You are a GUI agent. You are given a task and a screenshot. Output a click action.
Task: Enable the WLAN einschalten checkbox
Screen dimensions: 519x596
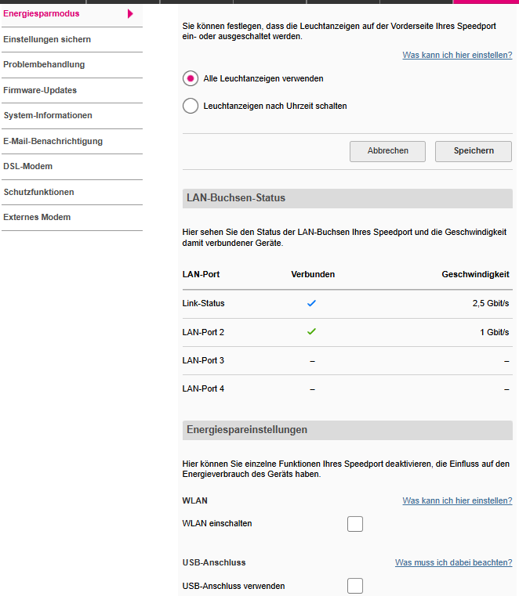pyautogui.click(x=355, y=524)
